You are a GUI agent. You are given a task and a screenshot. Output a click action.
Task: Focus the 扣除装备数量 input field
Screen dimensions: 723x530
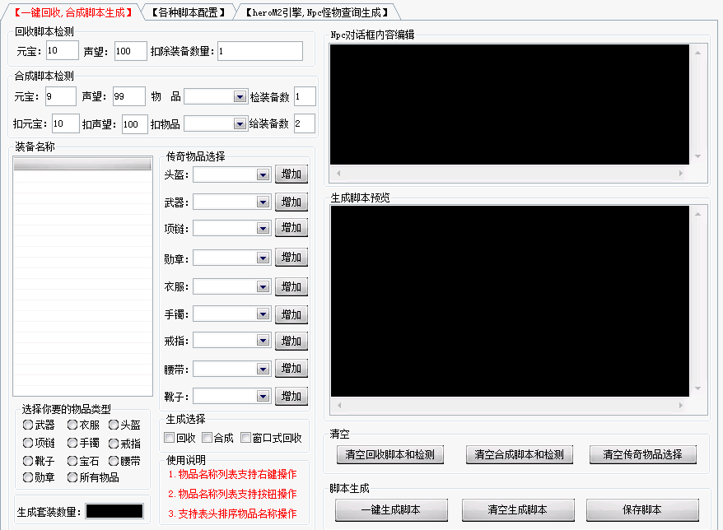[260, 51]
